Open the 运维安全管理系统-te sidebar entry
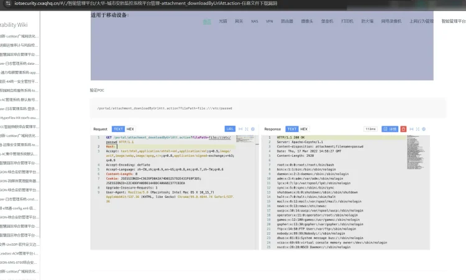Screen dimensions: 466x280 (x=19, y=144)
